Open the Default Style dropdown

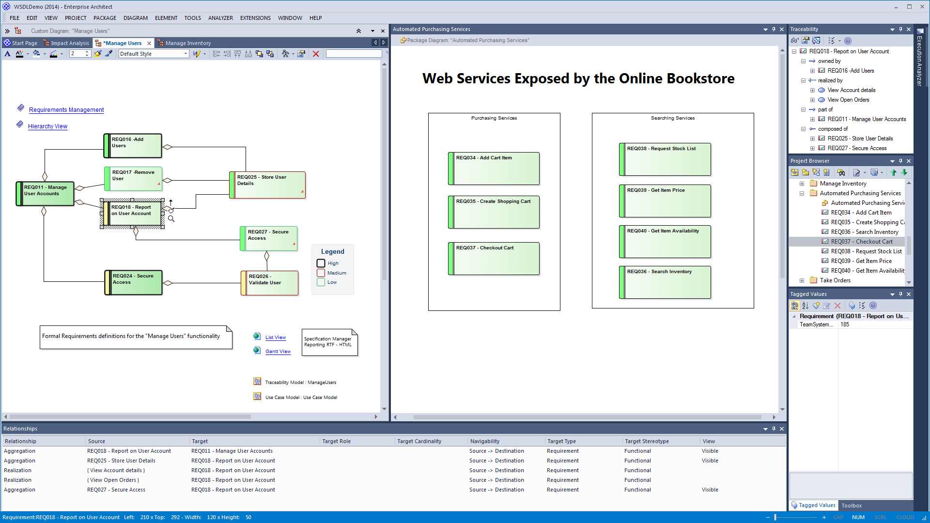coord(186,54)
